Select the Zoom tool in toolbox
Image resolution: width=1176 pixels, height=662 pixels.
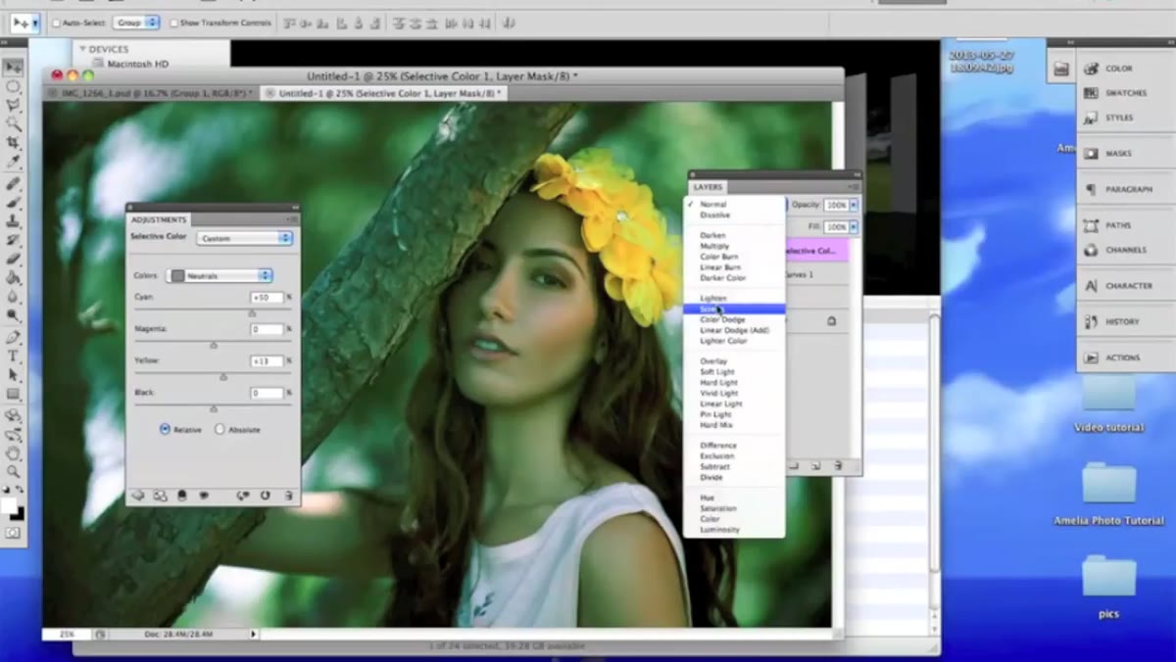pyautogui.click(x=13, y=472)
